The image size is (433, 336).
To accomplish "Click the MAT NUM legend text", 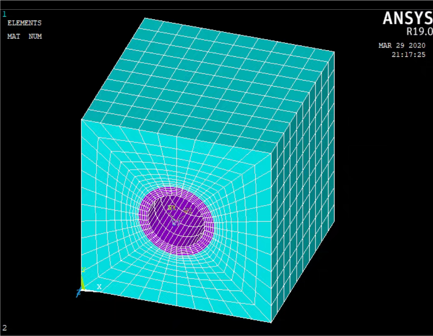I will pos(25,36).
